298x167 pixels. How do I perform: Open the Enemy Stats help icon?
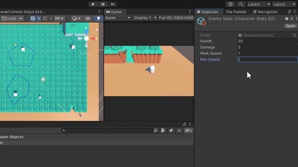(x=287, y=19)
